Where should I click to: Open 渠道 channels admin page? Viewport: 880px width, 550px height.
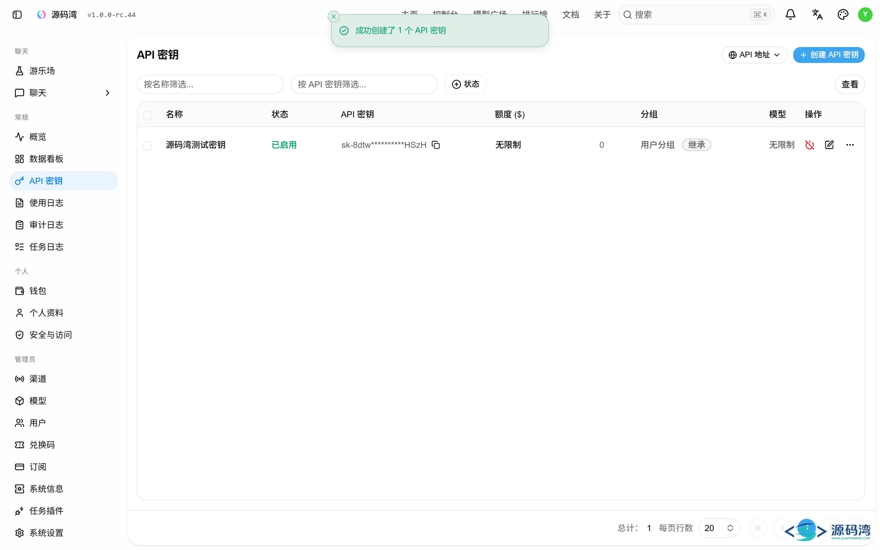point(64,379)
